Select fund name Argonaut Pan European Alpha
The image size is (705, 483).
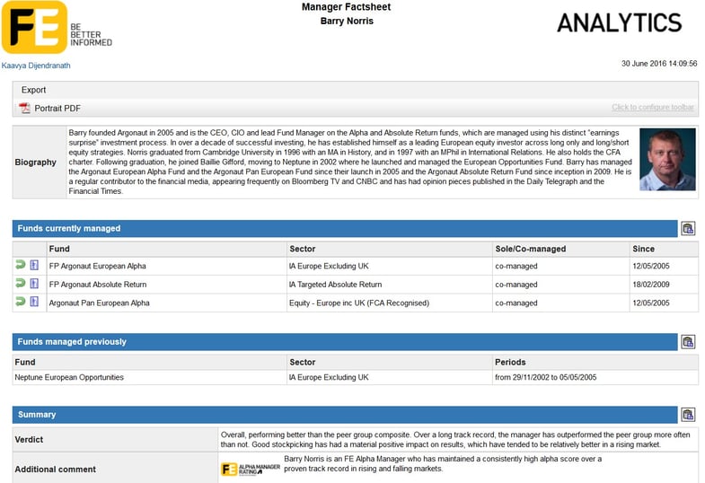[x=100, y=303]
